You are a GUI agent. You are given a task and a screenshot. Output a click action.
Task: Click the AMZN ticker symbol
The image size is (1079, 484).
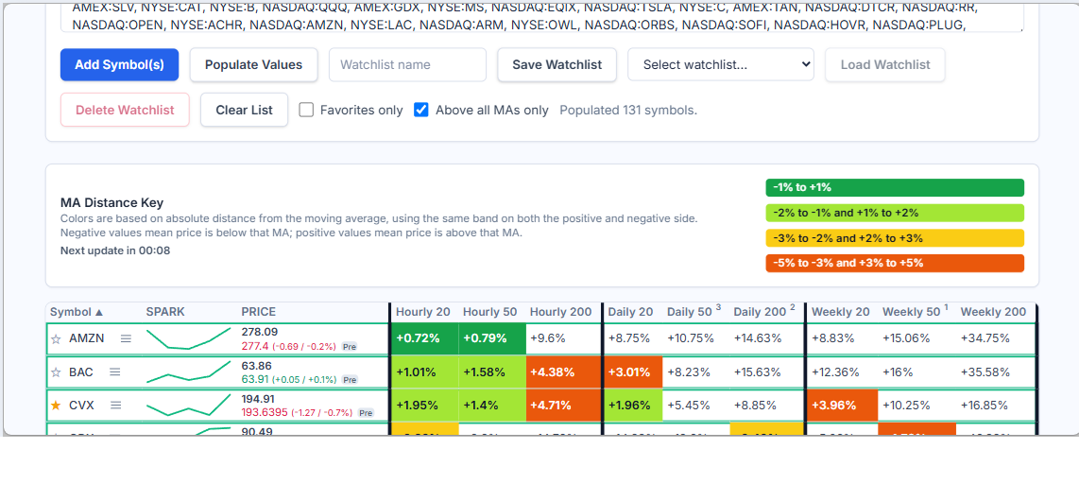point(87,338)
